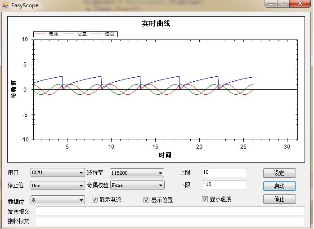Open the 数据位 dropdown showing 8
314x229 pixels.
click(58, 200)
